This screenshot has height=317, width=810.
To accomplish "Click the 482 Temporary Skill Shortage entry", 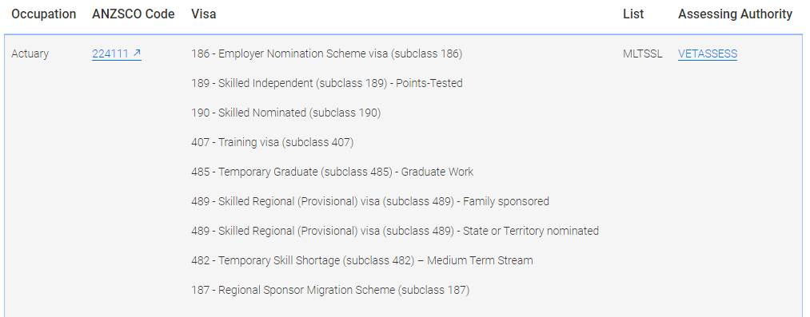I will pos(361,260).
